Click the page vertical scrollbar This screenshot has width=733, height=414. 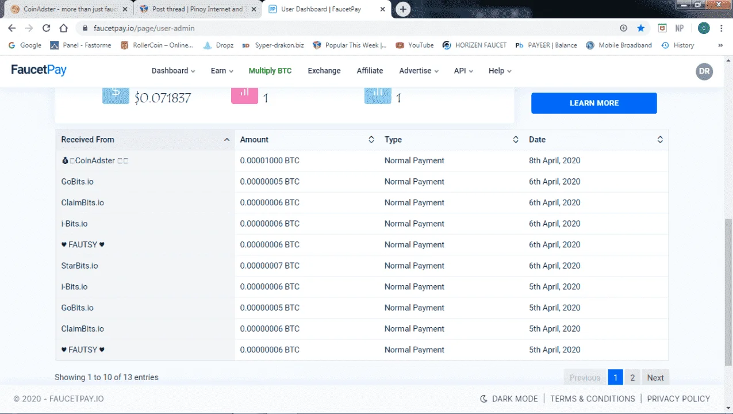tap(728, 292)
